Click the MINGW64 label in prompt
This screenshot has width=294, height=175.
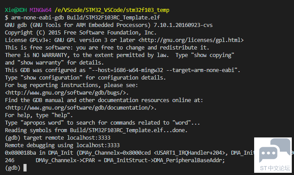click(x=40, y=10)
